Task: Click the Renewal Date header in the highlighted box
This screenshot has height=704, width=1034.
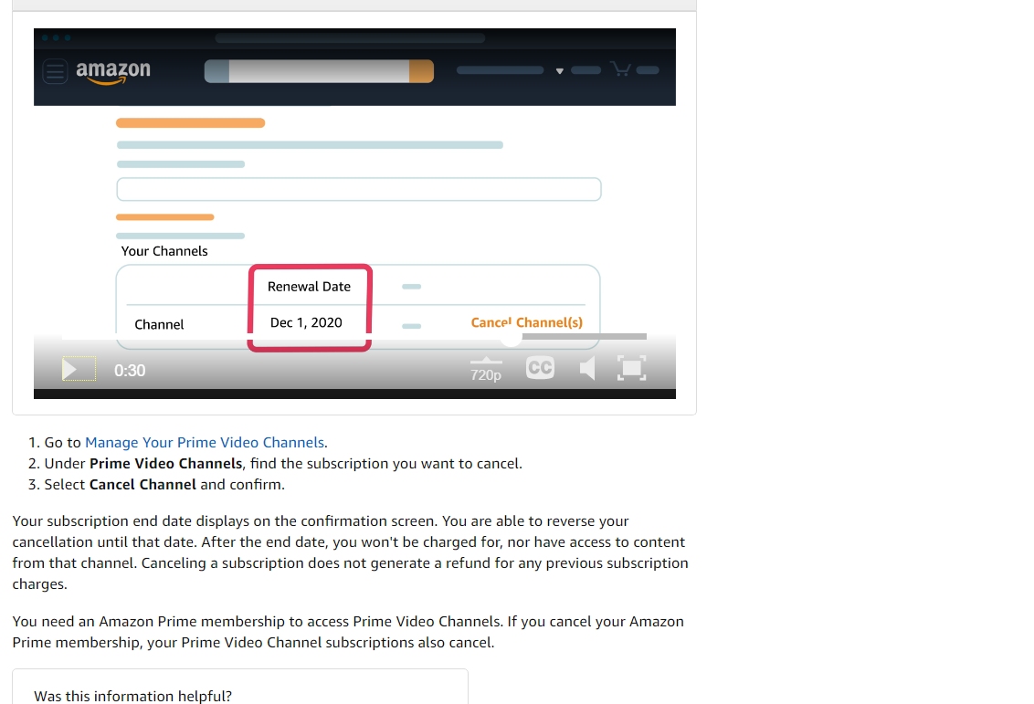Action: tap(310, 287)
